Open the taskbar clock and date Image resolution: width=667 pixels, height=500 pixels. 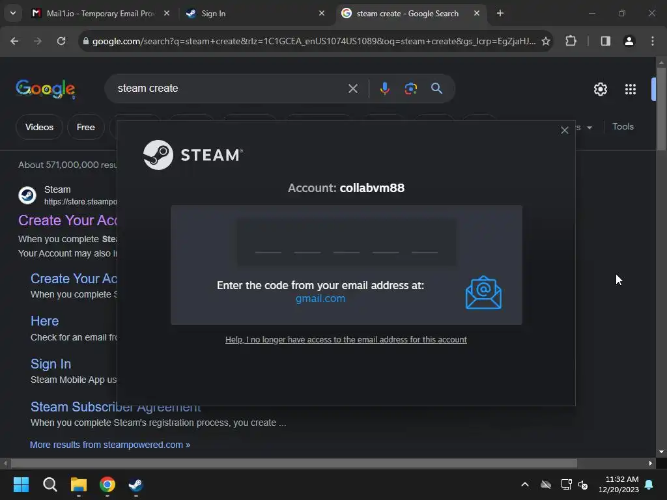pyautogui.click(x=619, y=484)
